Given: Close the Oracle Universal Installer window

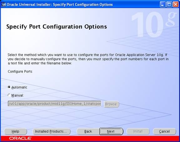Looking at the screenshot, I should pos(176,4).
